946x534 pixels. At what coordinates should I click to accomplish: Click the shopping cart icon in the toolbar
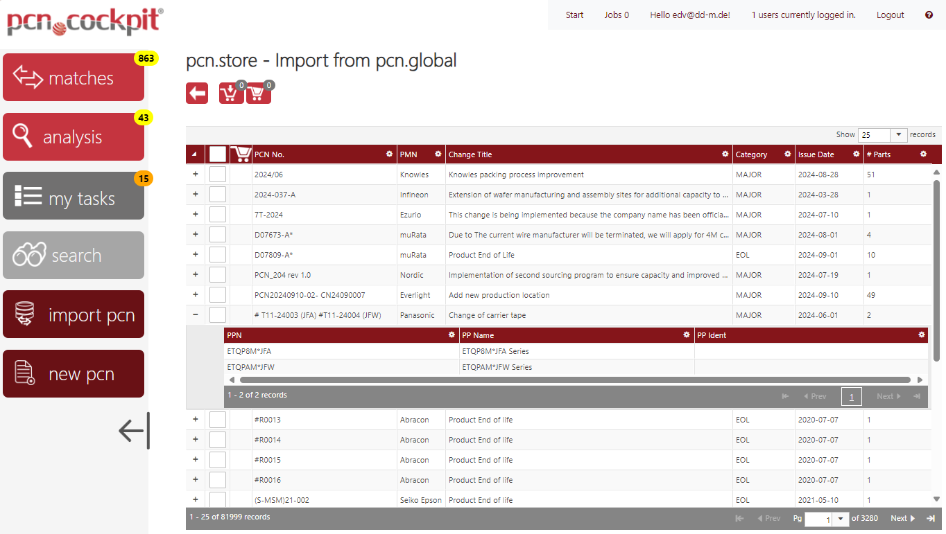pos(258,92)
